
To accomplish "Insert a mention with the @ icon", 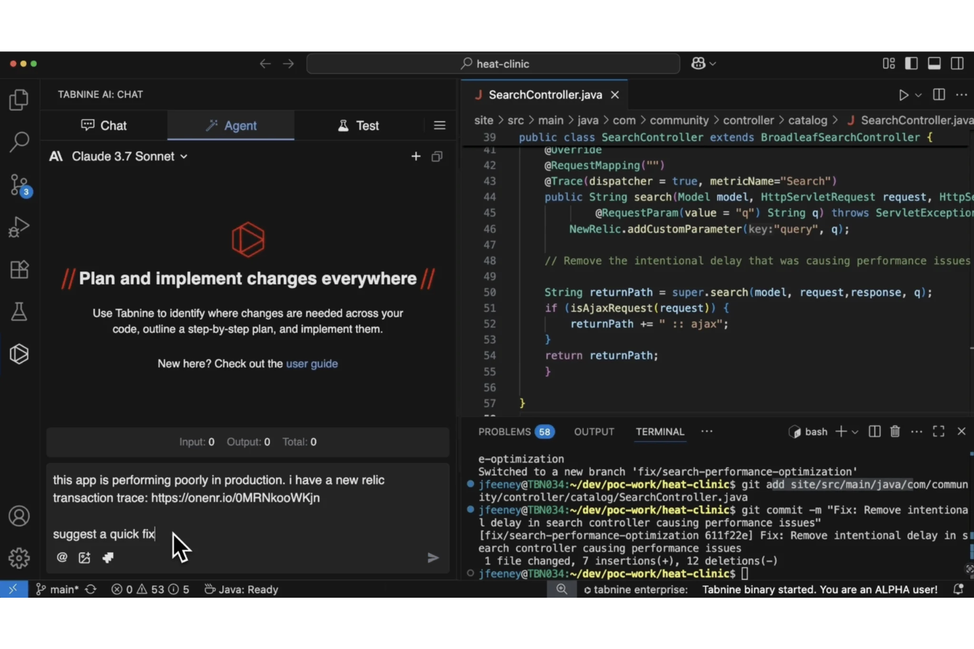I will pyautogui.click(x=62, y=558).
